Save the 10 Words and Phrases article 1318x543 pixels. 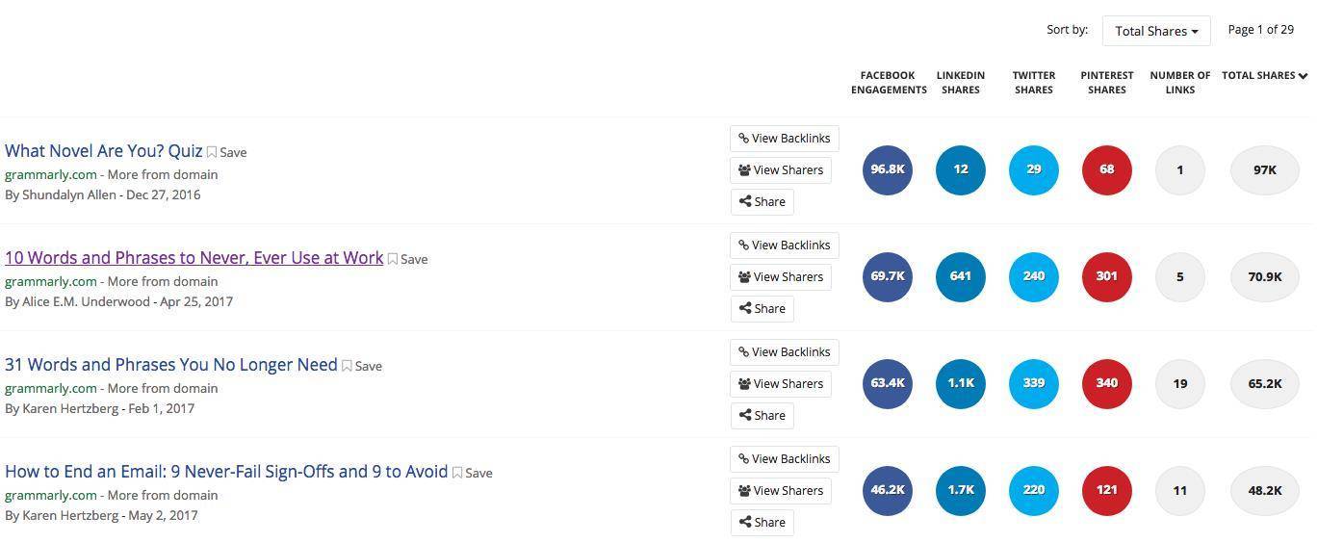pos(408,259)
